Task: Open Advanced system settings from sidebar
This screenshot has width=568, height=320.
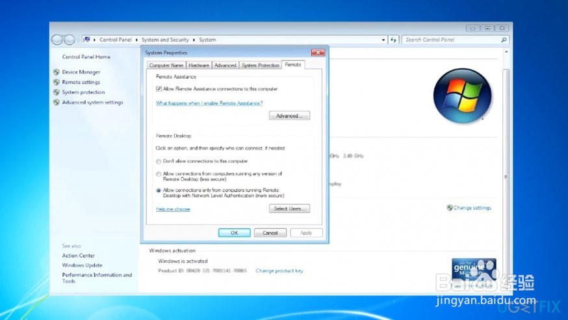Action: point(92,103)
